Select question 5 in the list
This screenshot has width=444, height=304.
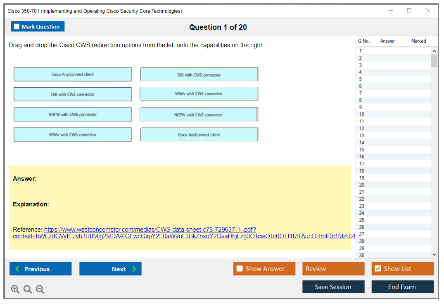361,79
